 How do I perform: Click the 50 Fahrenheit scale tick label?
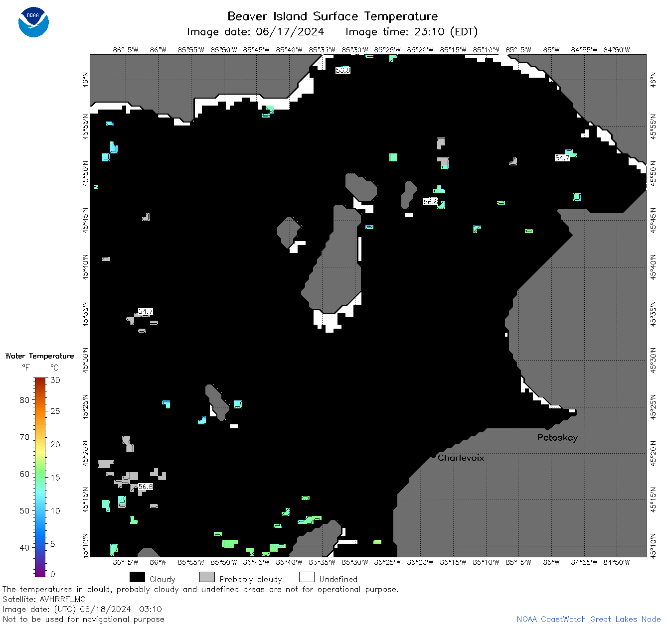pyautogui.click(x=24, y=510)
